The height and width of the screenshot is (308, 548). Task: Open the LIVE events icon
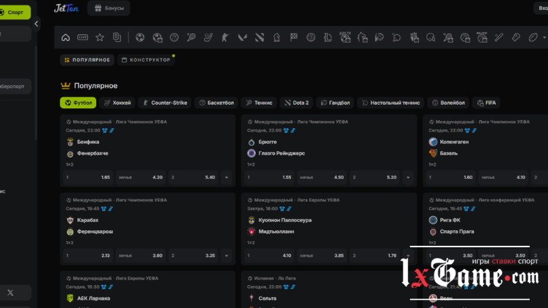click(83, 37)
